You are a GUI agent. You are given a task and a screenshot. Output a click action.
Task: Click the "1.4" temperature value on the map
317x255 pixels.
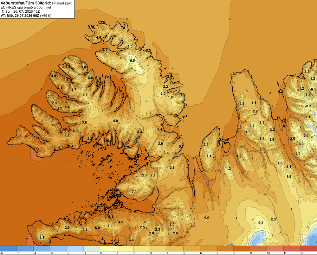[262, 138]
